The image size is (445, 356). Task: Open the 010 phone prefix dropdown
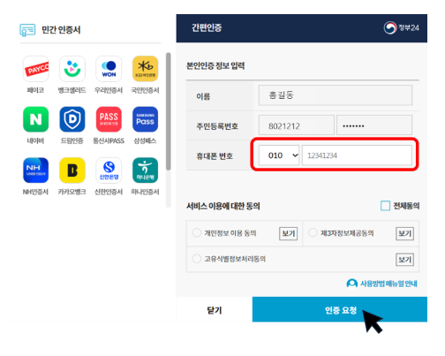tap(279, 155)
